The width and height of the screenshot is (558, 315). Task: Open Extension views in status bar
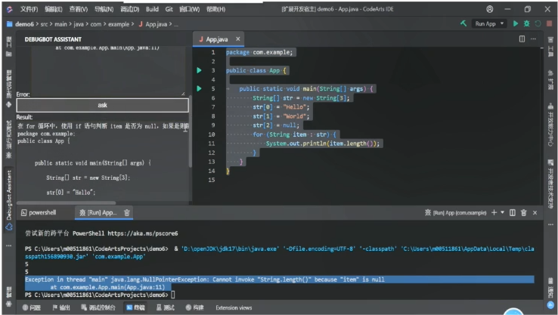tap(234, 307)
